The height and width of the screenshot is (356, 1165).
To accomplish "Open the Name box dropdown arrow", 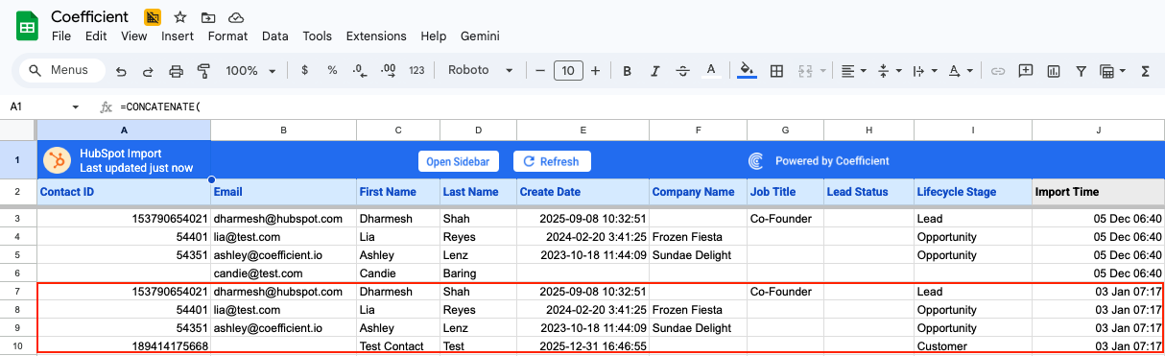I will click(x=76, y=107).
